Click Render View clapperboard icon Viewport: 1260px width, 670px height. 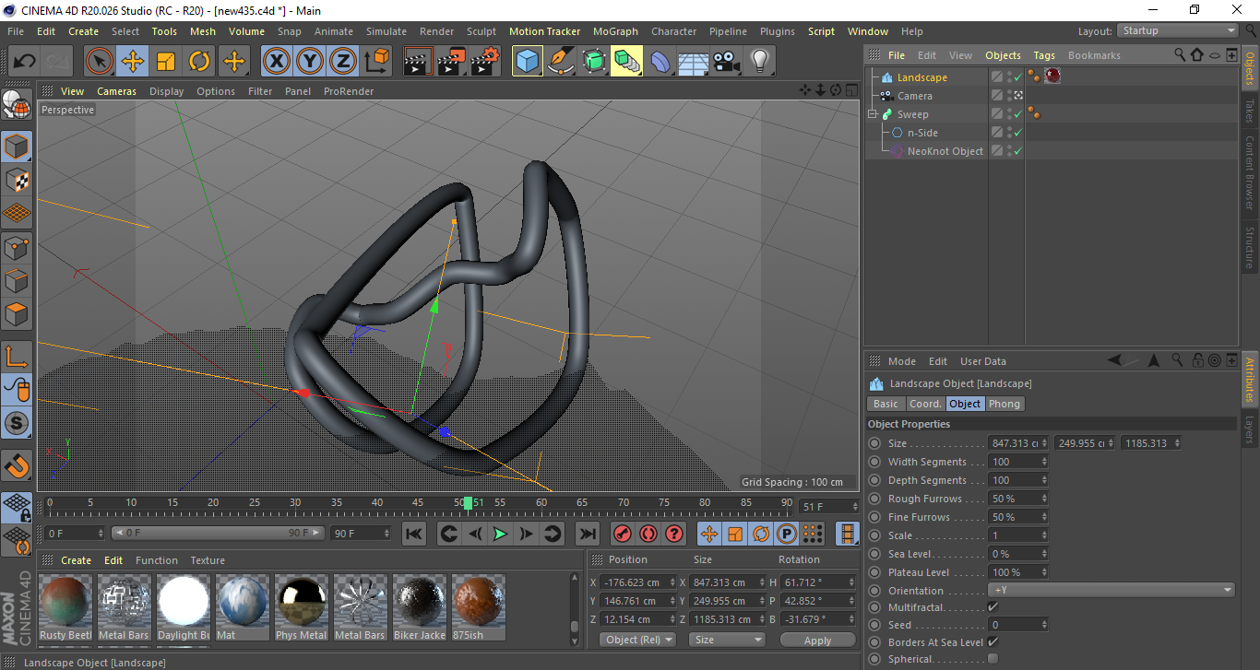coord(419,62)
